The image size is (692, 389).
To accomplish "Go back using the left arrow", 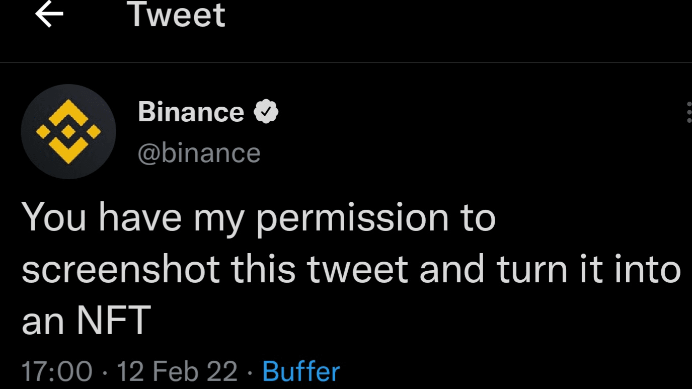I will pos(49,15).
